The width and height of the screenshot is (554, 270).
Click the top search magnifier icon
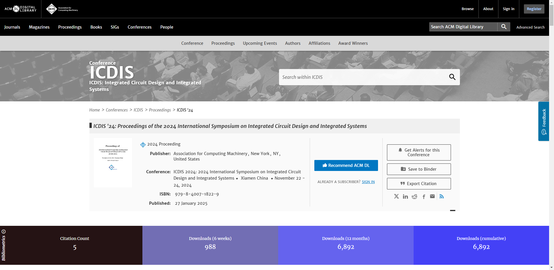(504, 27)
